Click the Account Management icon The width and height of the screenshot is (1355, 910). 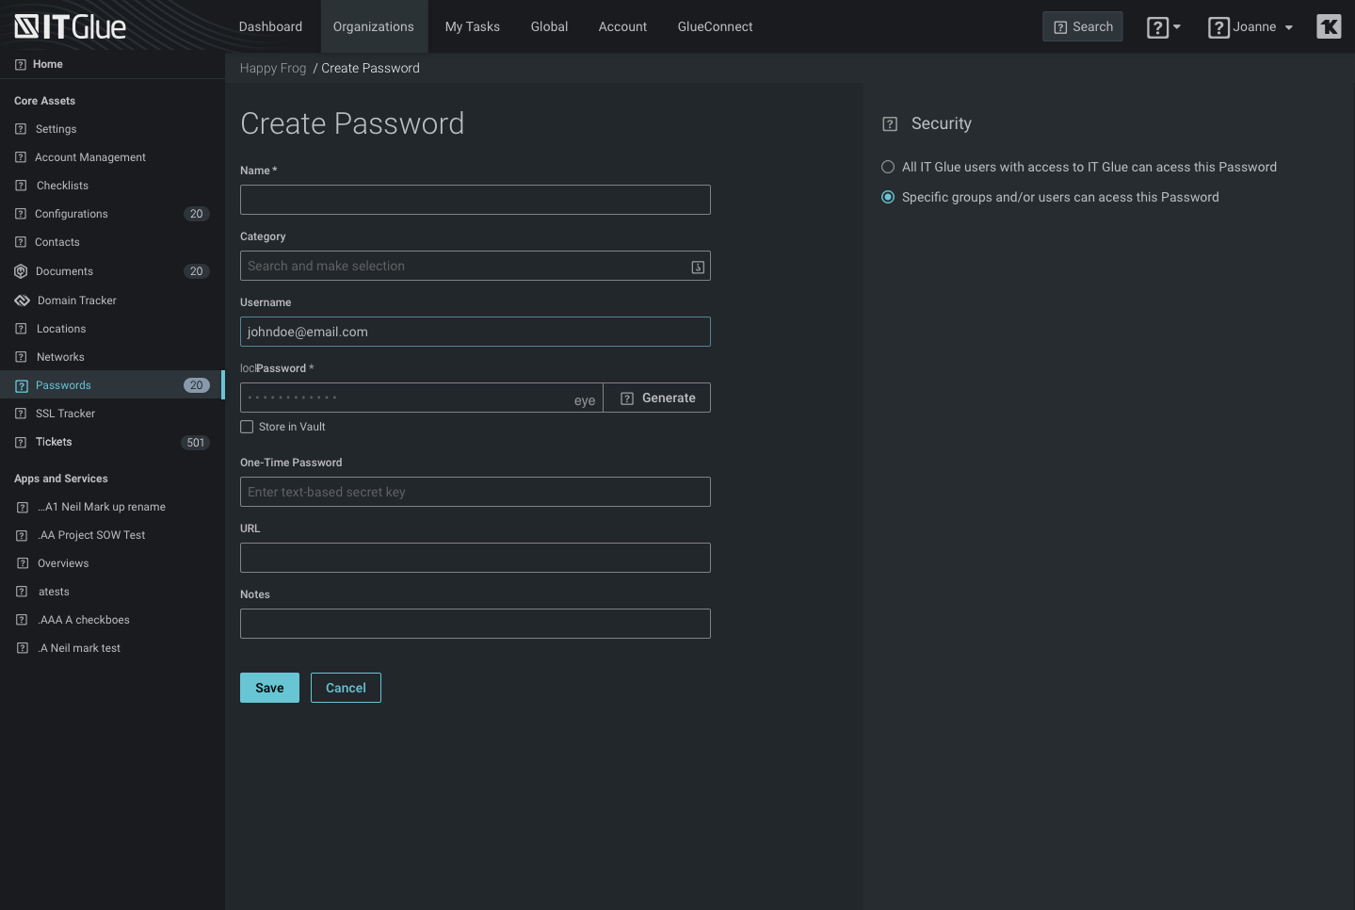[x=21, y=157]
